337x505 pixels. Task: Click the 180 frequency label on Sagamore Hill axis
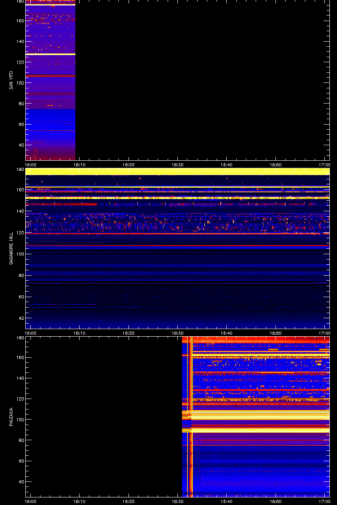[20, 169]
